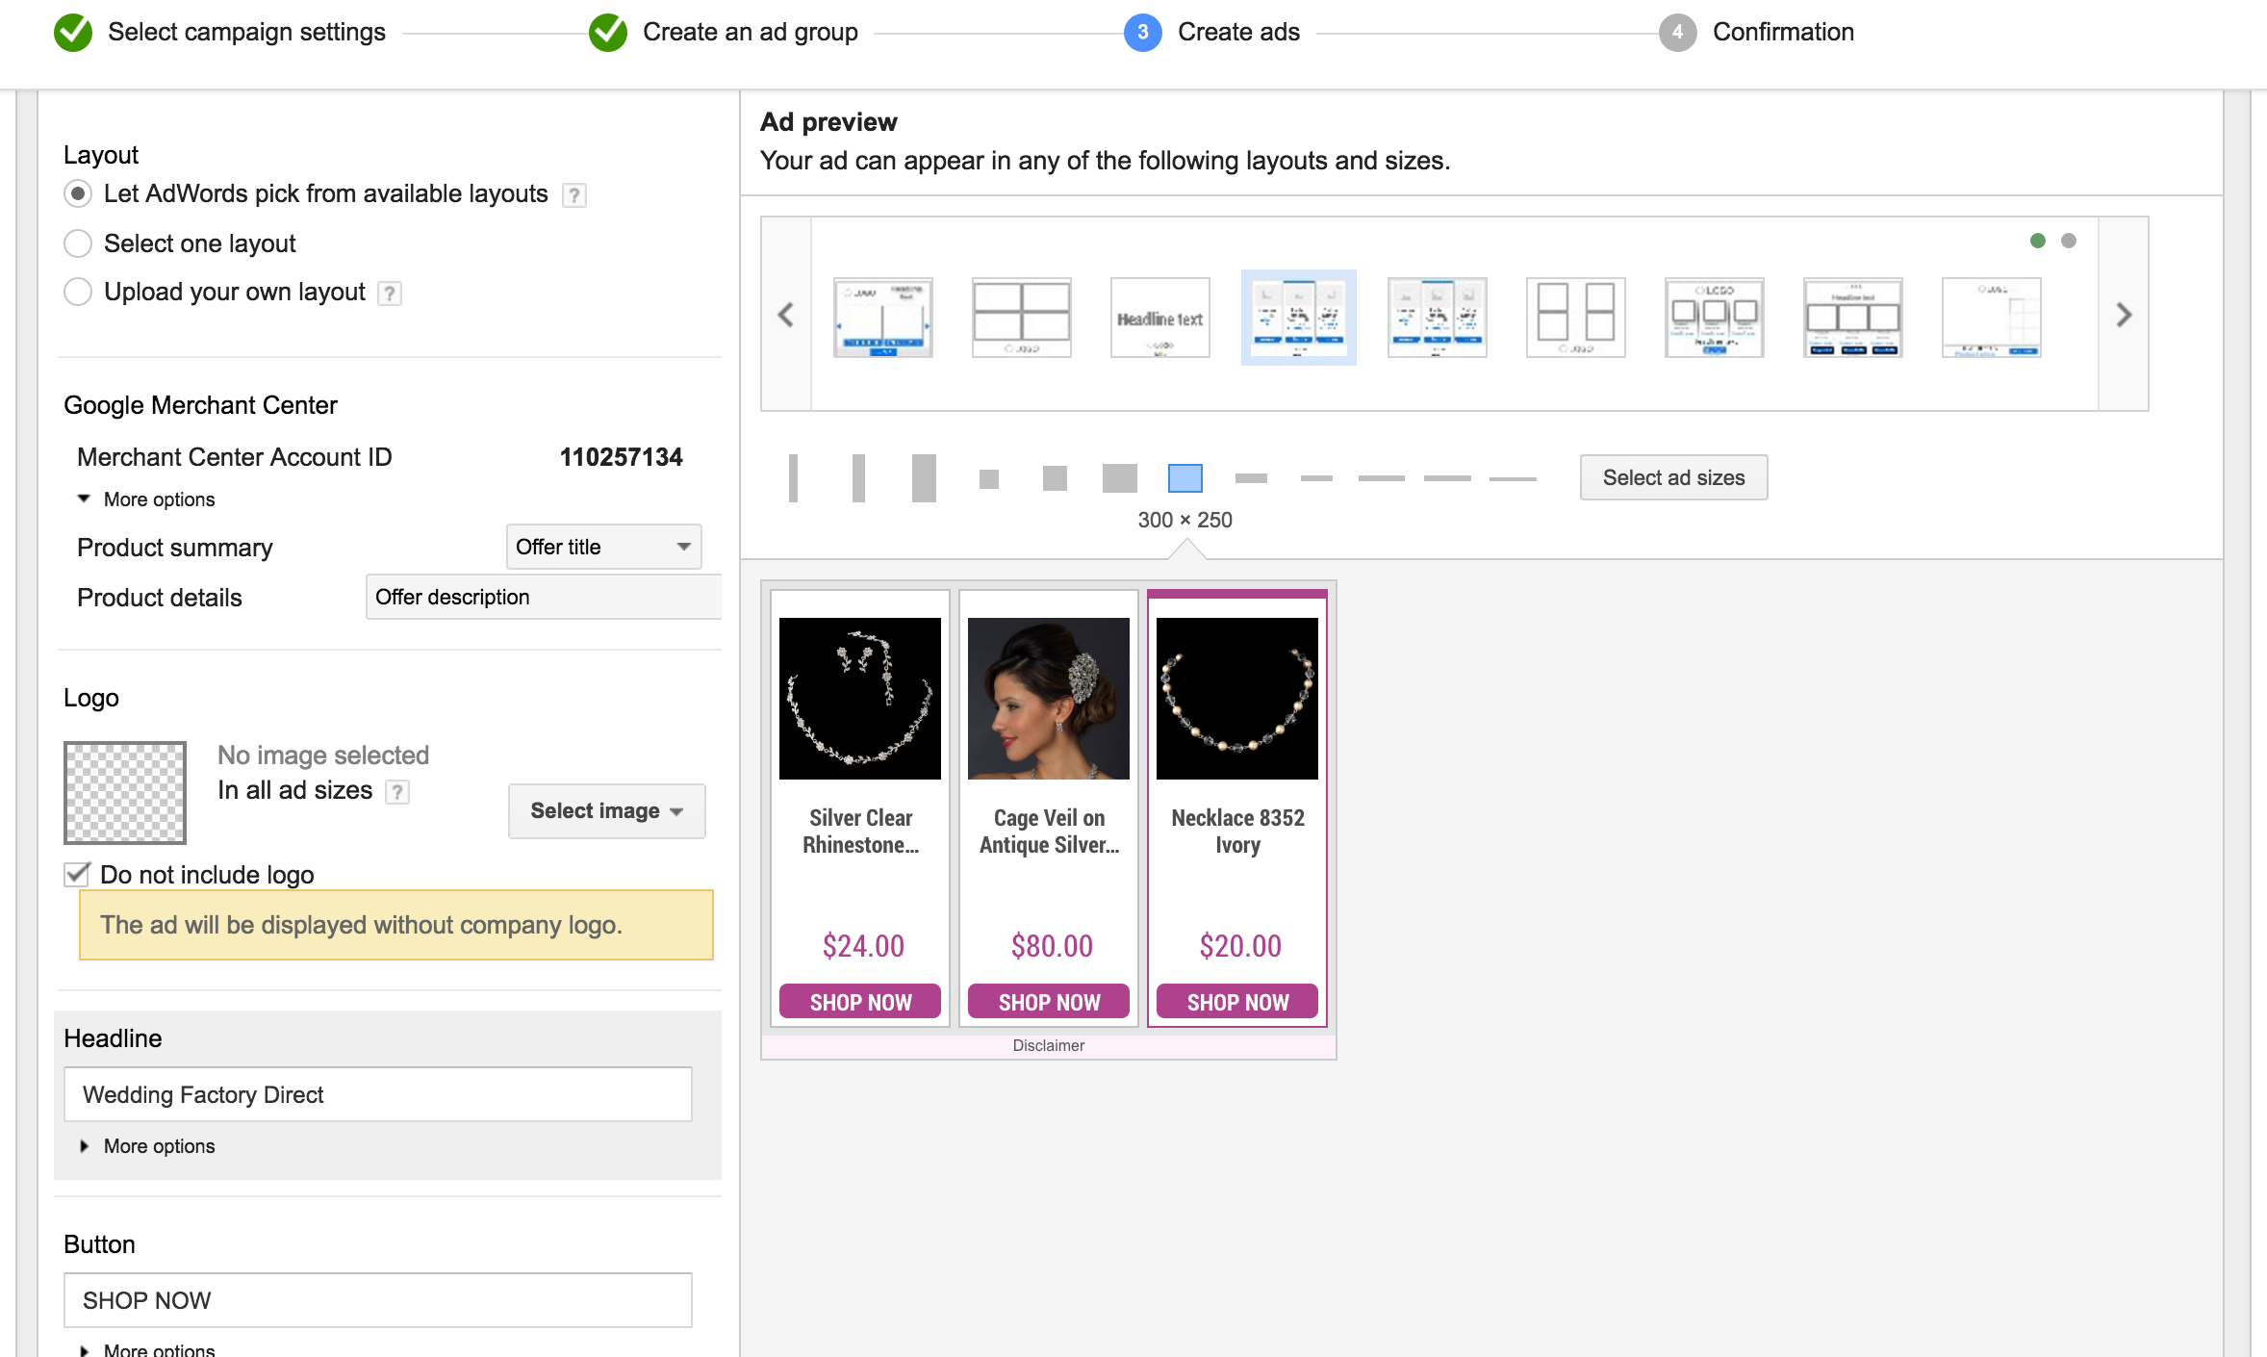The image size is (2267, 1357).
Task: Click the Headline text input field
Action: pos(377,1094)
